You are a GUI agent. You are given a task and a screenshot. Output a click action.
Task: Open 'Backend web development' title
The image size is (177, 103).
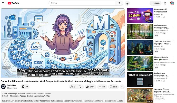[x=161, y=74]
